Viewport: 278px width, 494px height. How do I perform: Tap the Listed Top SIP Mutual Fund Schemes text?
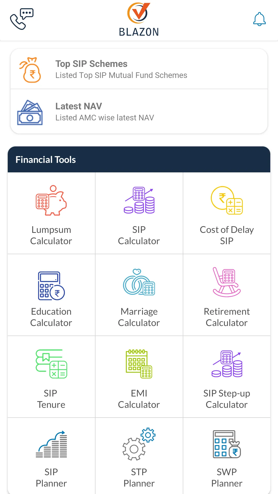[121, 75]
